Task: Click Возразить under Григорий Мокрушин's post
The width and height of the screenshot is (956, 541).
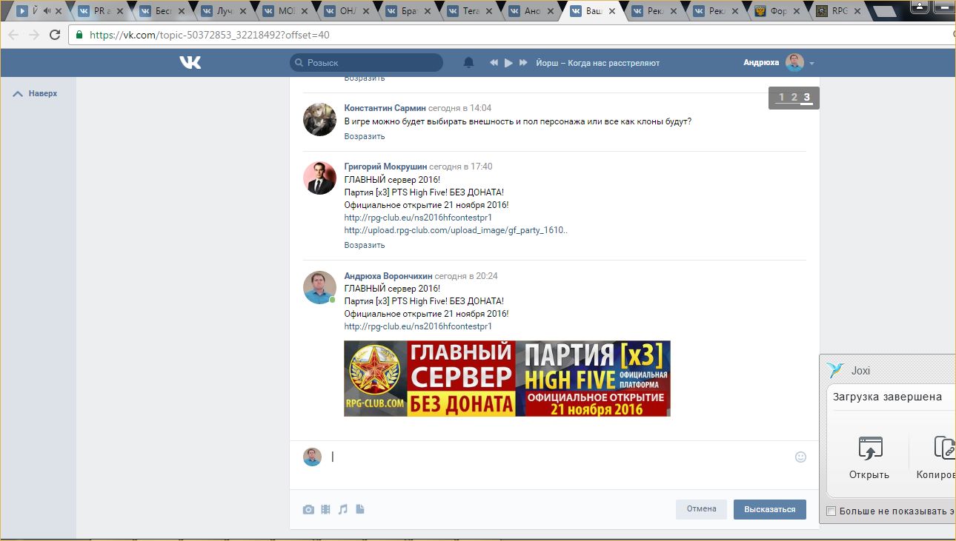Action: (x=365, y=245)
